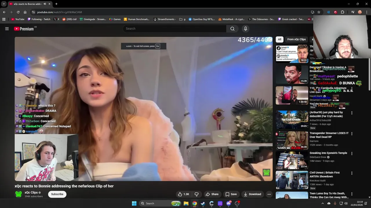371x208 pixels.
Task: View site information icon in address bar
Action: coord(33,12)
